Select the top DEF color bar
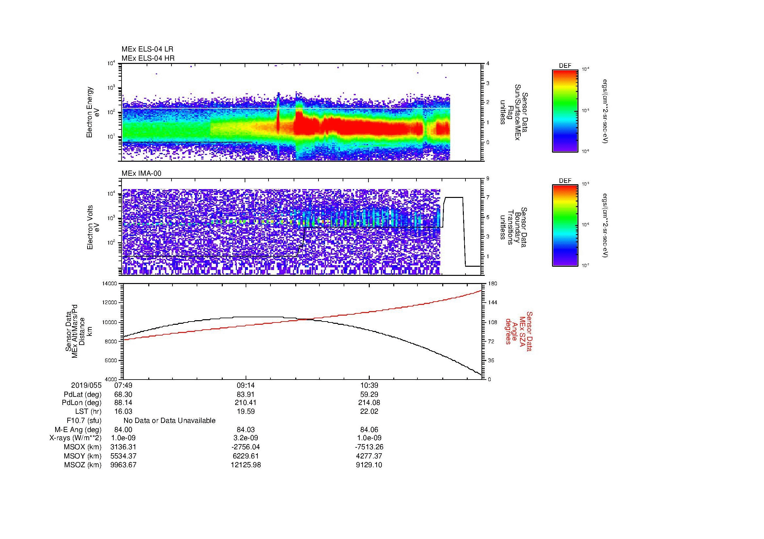The width and height of the screenshot is (764, 539). tap(565, 111)
